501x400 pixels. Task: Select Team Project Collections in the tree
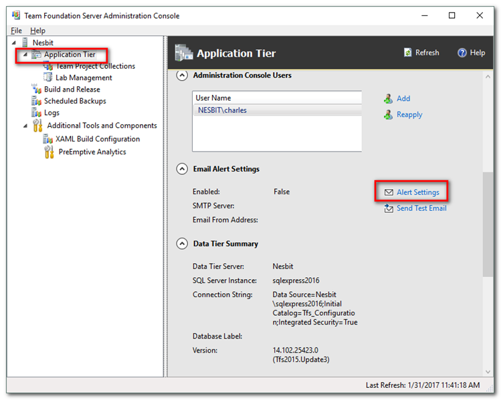(95, 66)
